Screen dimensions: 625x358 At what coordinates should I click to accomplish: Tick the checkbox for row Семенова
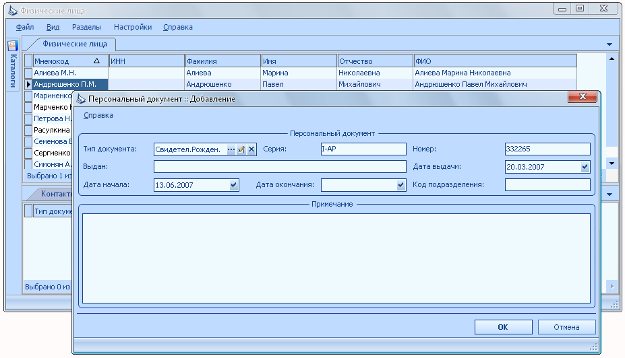(x=28, y=141)
